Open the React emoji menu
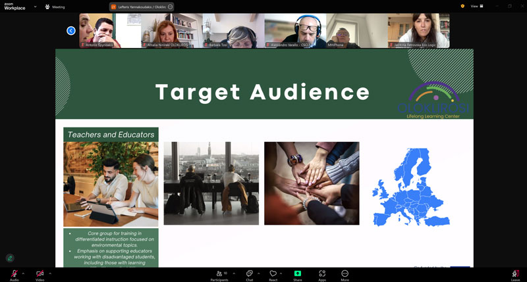 coord(273,273)
